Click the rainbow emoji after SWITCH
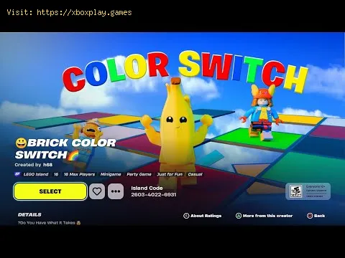The image size is (345, 258). pyautogui.click(x=73, y=156)
